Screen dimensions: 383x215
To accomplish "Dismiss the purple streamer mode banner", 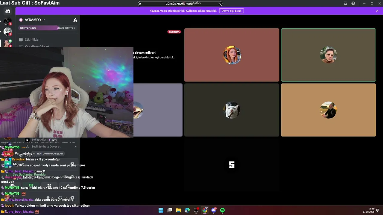I will 377,11.
